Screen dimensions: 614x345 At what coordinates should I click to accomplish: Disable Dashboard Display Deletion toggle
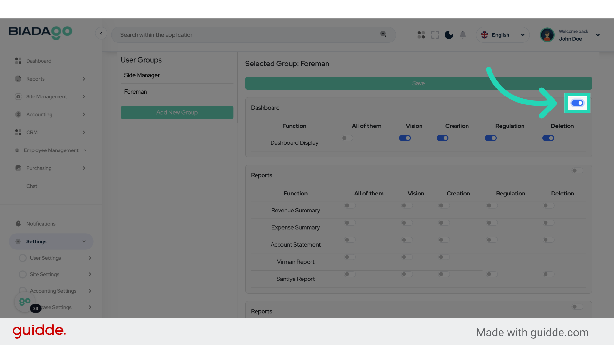pyautogui.click(x=548, y=138)
